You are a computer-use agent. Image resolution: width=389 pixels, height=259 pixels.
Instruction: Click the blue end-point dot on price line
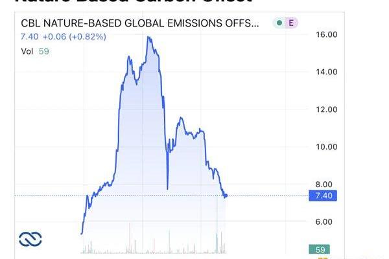(x=226, y=196)
